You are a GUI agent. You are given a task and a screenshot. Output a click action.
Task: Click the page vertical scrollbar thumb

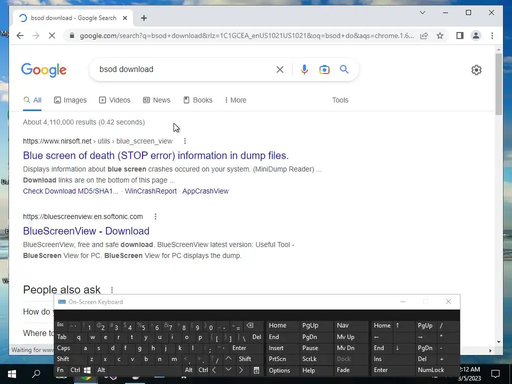(x=498, y=84)
